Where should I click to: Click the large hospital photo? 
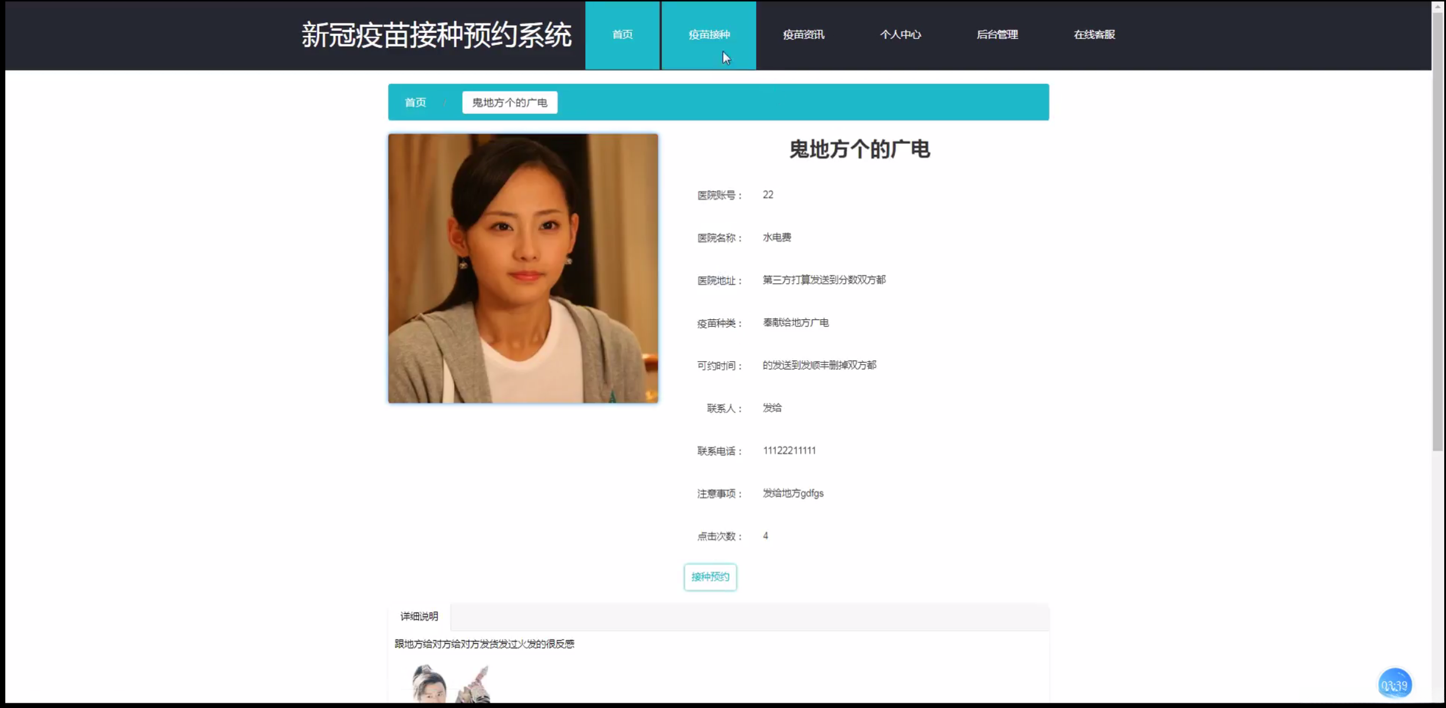pos(523,268)
